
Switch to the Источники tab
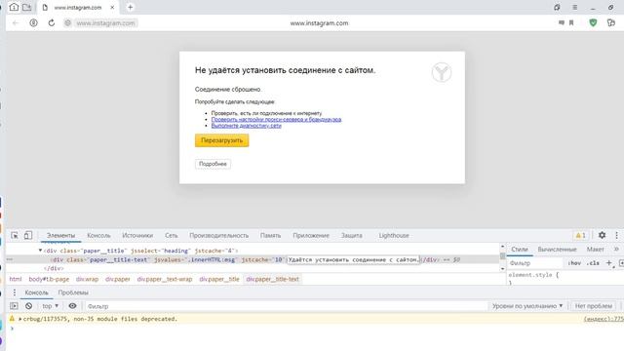137,235
